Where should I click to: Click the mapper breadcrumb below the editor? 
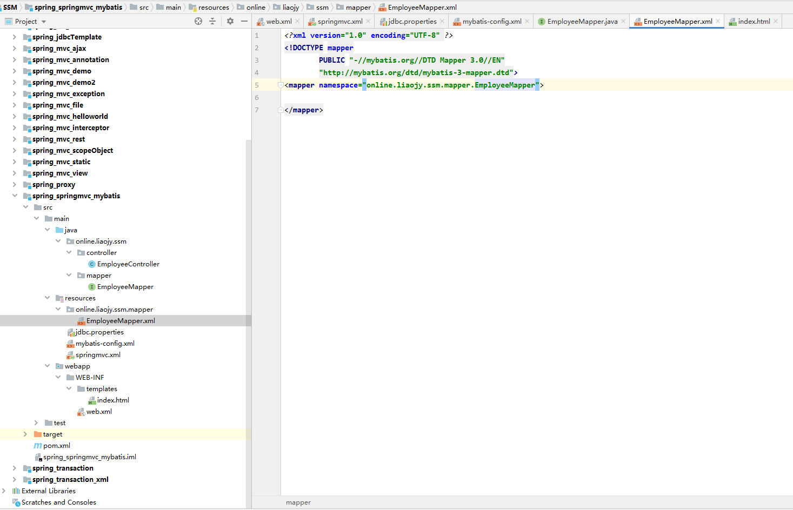(x=298, y=502)
